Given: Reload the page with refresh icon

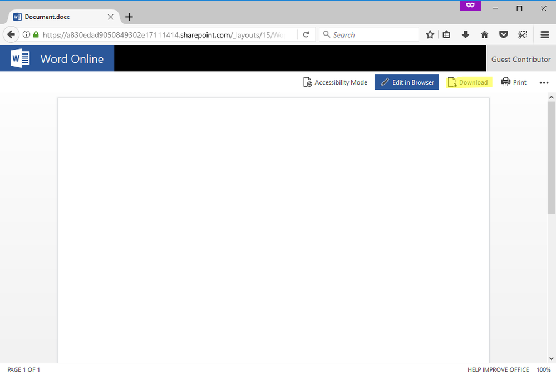Looking at the screenshot, I should pos(306,34).
